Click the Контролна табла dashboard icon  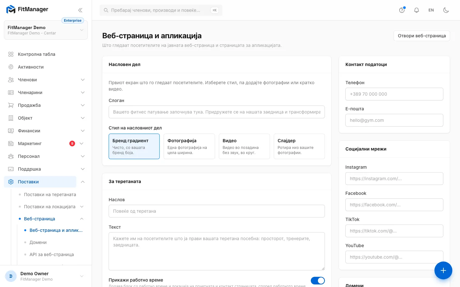(x=11, y=54)
